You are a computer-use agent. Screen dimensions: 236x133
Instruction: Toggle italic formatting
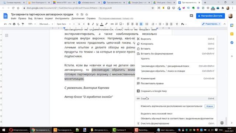tap(93, 24)
